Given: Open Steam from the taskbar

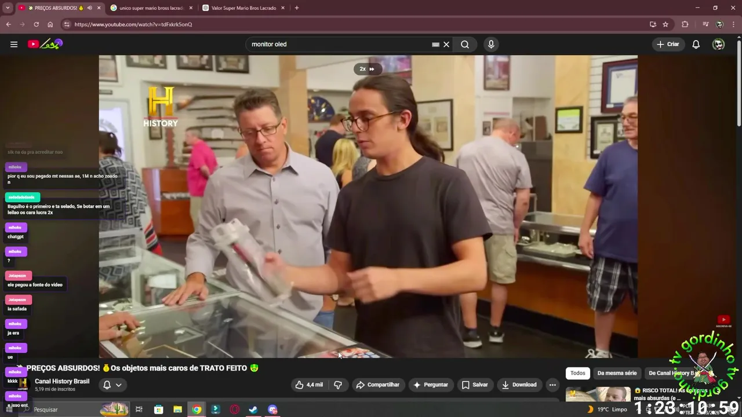Looking at the screenshot, I should (x=253, y=409).
